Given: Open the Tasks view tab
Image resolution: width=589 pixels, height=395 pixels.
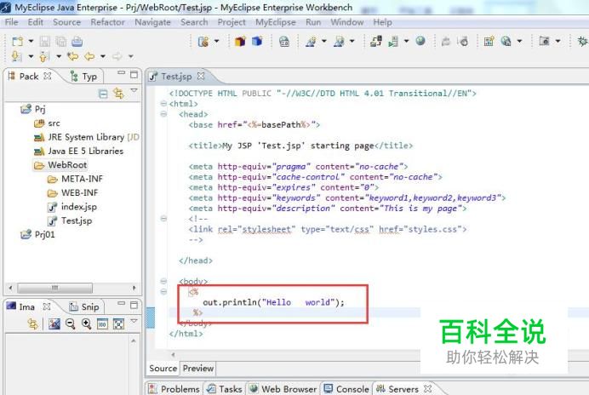Looking at the screenshot, I should point(225,389).
